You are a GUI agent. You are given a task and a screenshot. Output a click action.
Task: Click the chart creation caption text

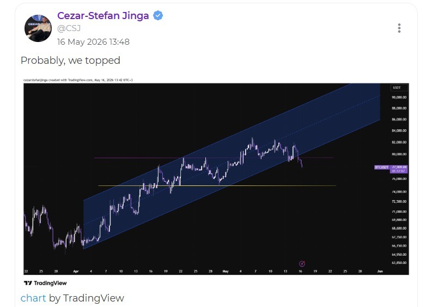click(78, 80)
